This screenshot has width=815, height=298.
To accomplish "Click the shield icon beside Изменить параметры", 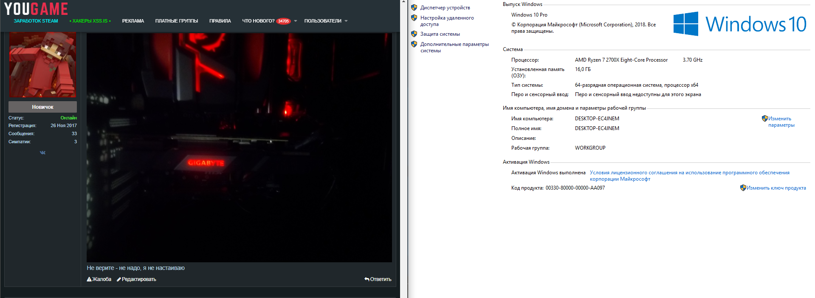I will click(764, 119).
